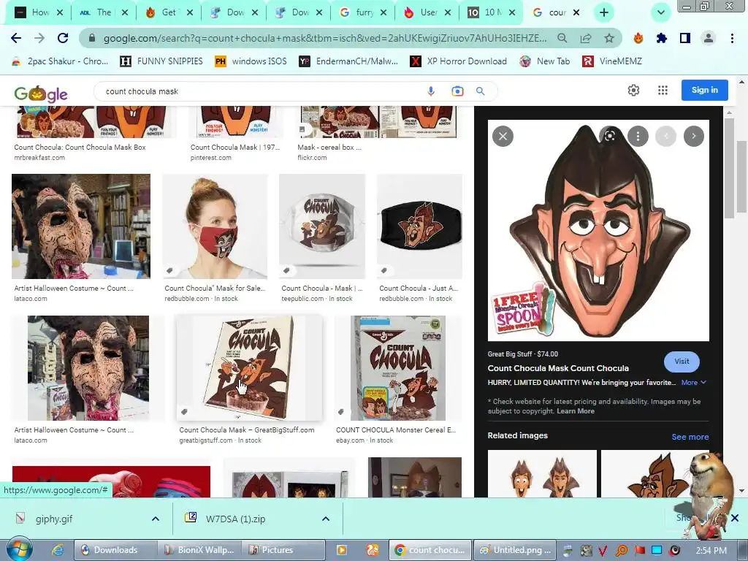The height and width of the screenshot is (561, 748).
Task: Open the 2pac Shakur bookmark
Action: (60, 61)
